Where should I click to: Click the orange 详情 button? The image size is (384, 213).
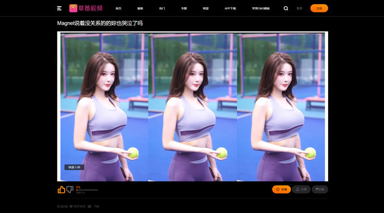click(281, 190)
